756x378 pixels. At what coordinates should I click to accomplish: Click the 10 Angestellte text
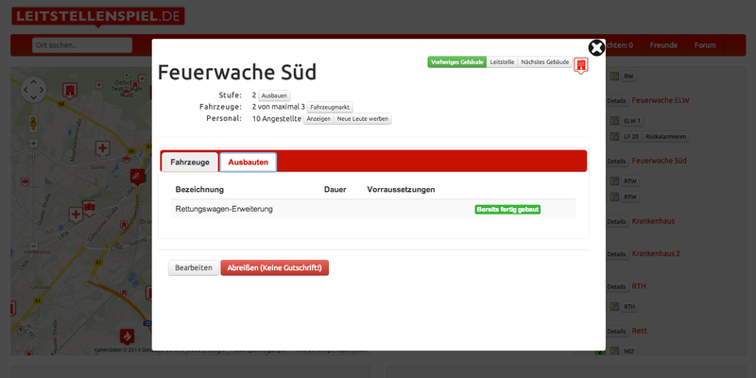[x=277, y=119]
